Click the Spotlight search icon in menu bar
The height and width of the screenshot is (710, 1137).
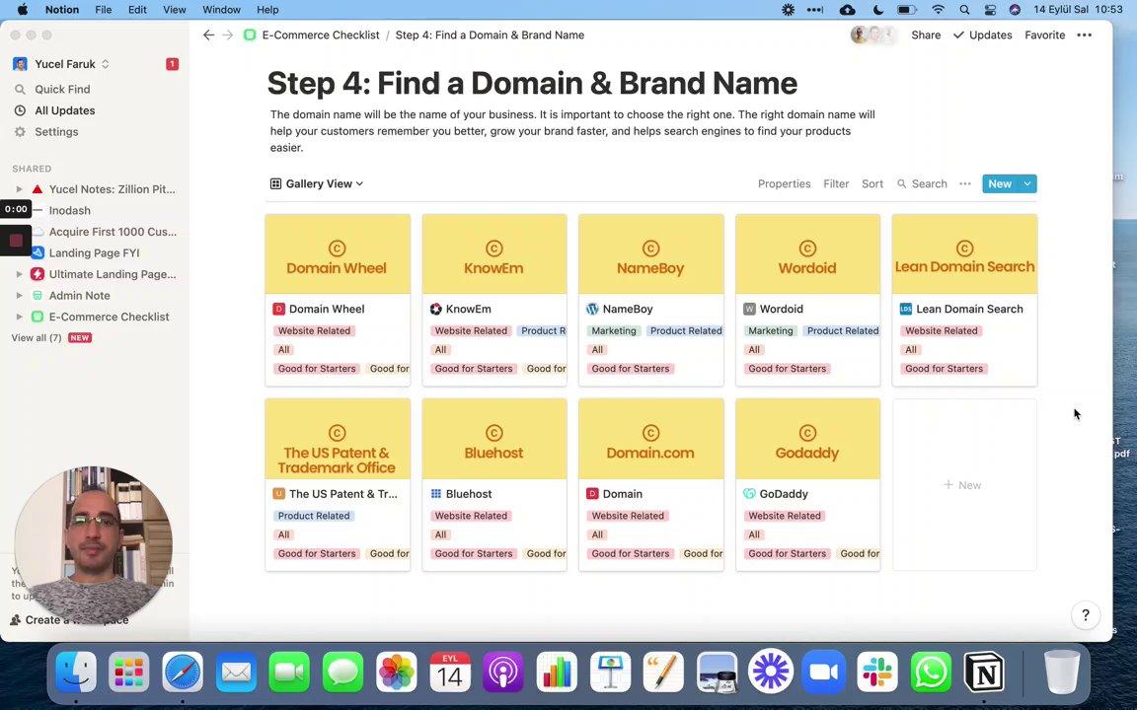tap(964, 10)
